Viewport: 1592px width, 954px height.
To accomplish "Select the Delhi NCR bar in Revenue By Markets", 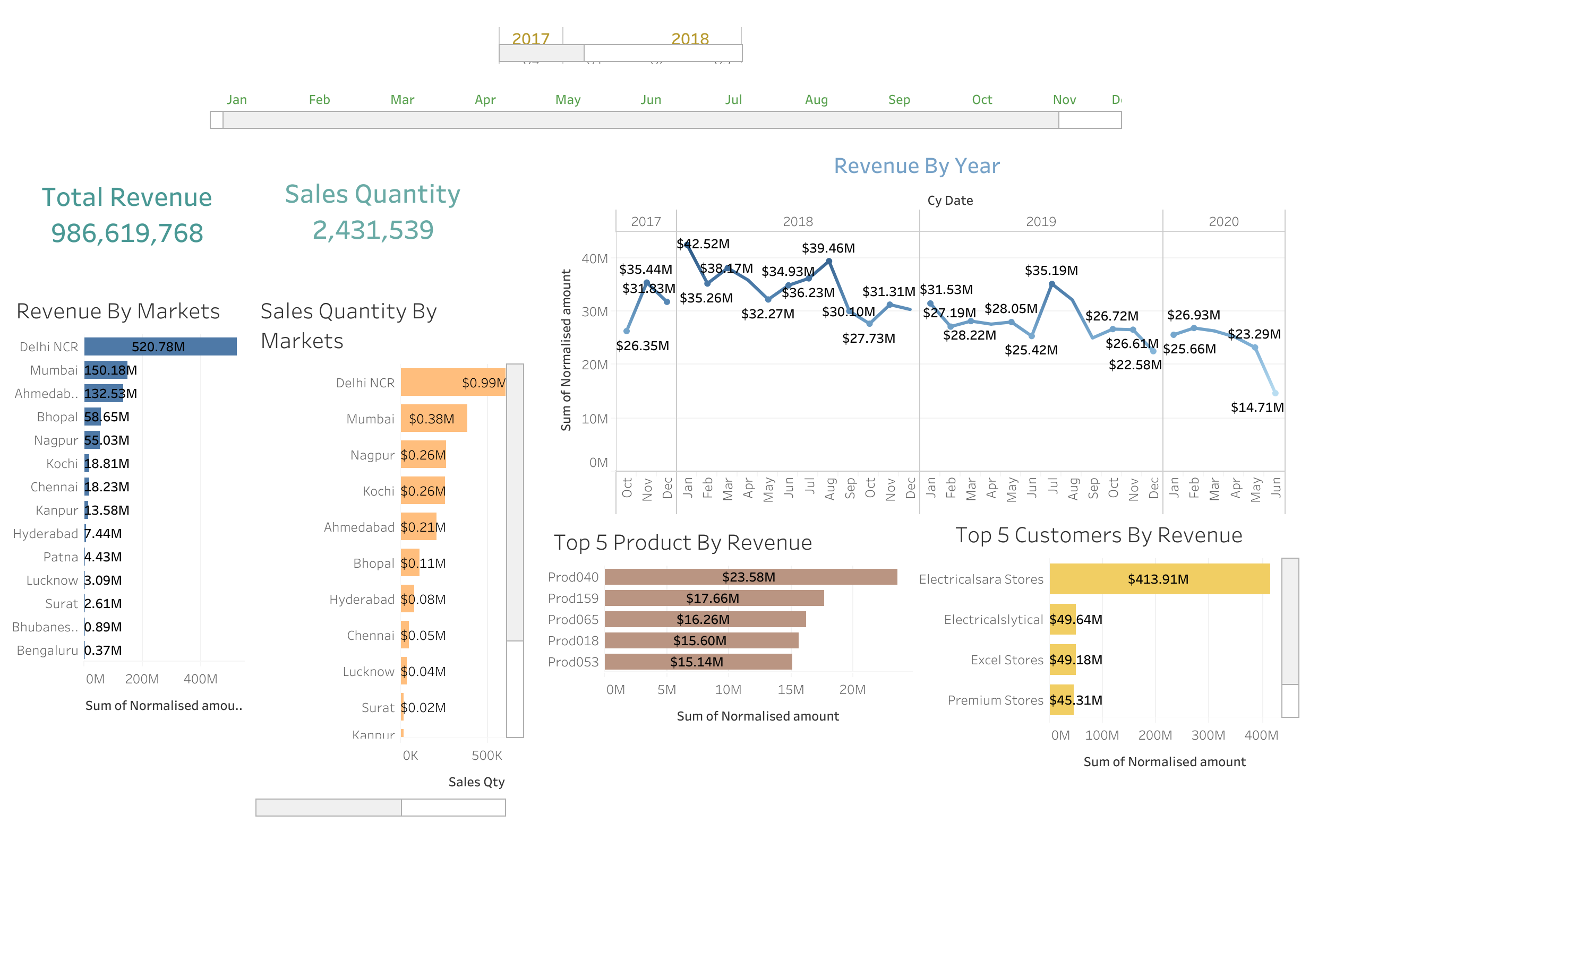I will (158, 346).
